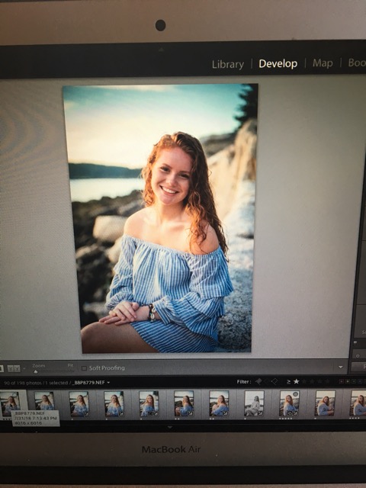
Task: Click the greater-than-or-equal rating symbol
Action: (288, 381)
